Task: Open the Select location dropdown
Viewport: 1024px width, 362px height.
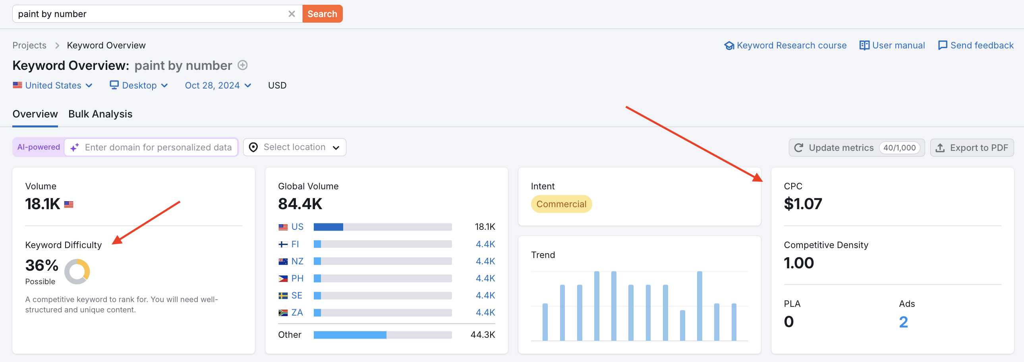Action: [x=295, y=147]
